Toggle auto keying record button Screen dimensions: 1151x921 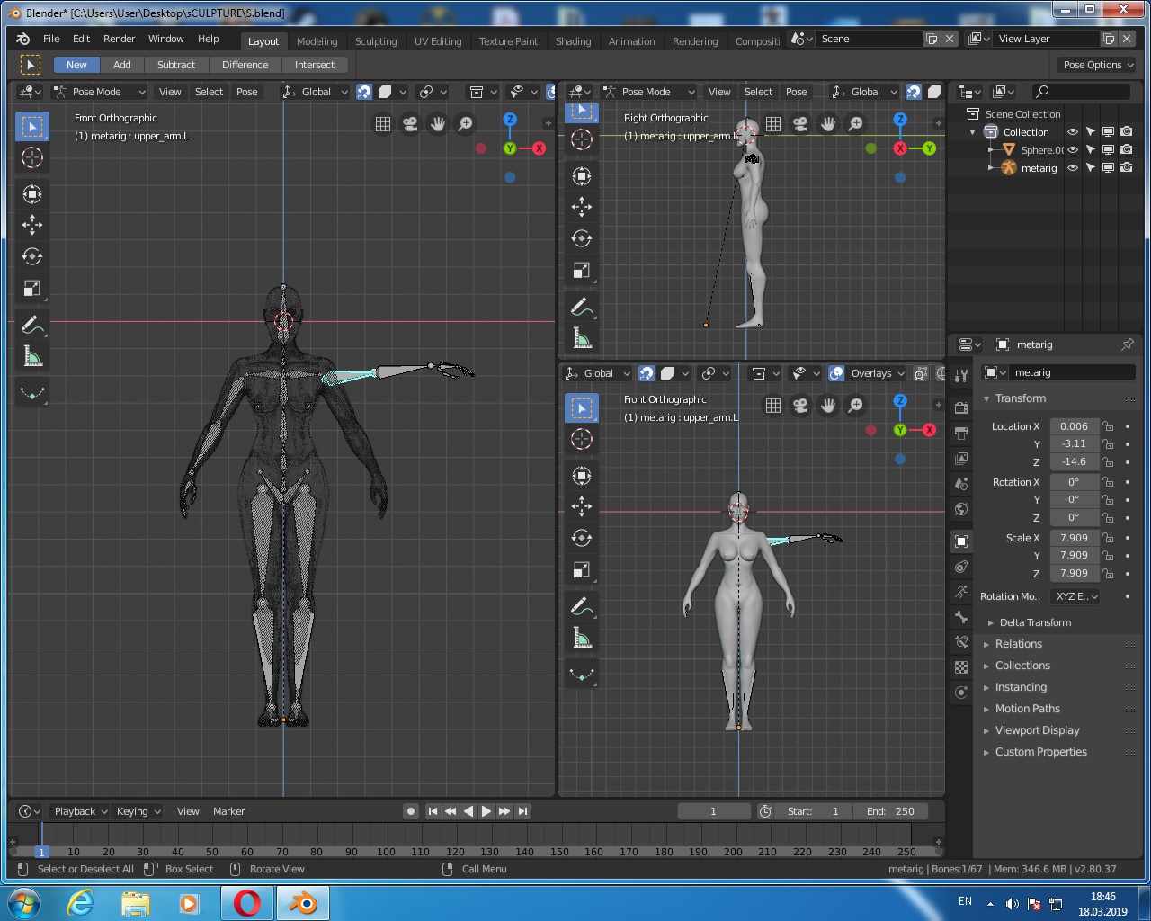pyautogui.click(x=411, y=811)
